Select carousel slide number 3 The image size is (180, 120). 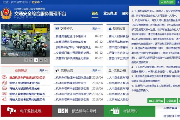[36, 60]
